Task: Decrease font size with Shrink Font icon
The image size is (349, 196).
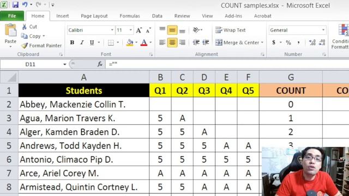Action: pos(148,30)
